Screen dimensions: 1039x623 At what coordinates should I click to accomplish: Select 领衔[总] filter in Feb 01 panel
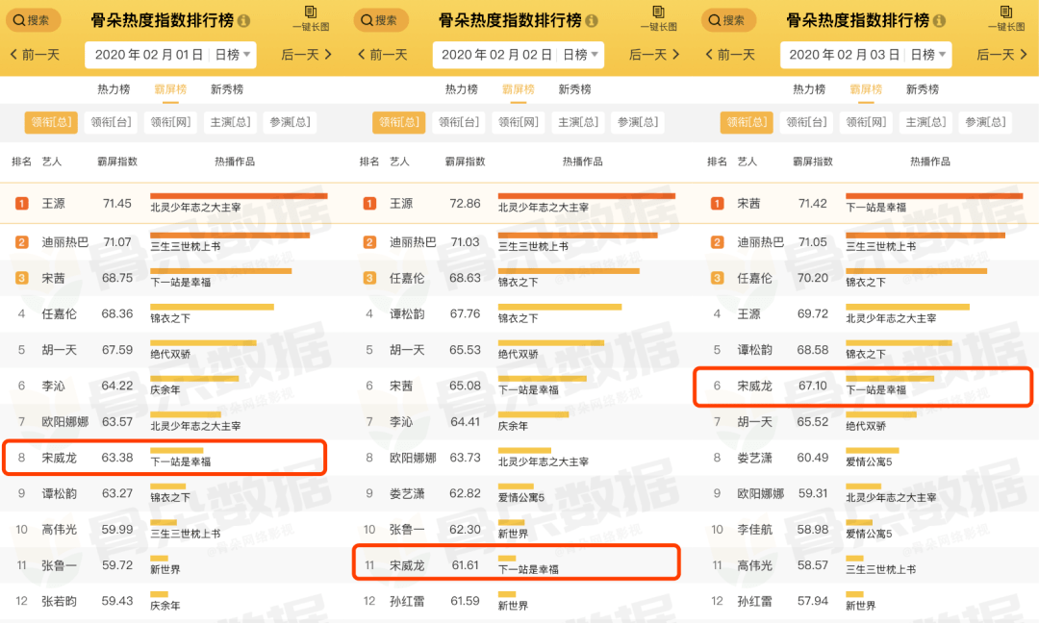tap(51, 122)
